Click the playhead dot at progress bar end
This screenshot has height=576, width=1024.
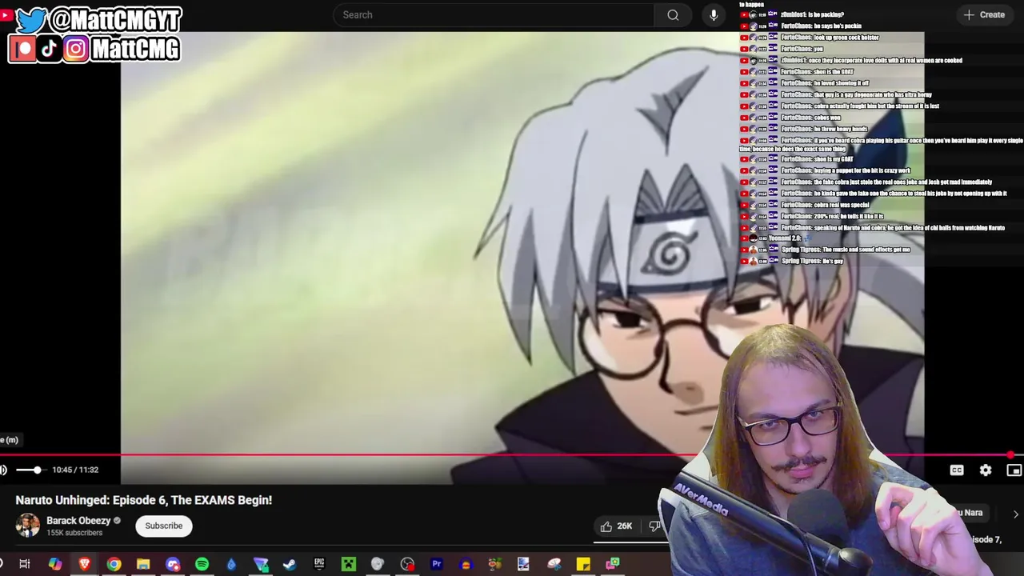(x=1011, y=455)
